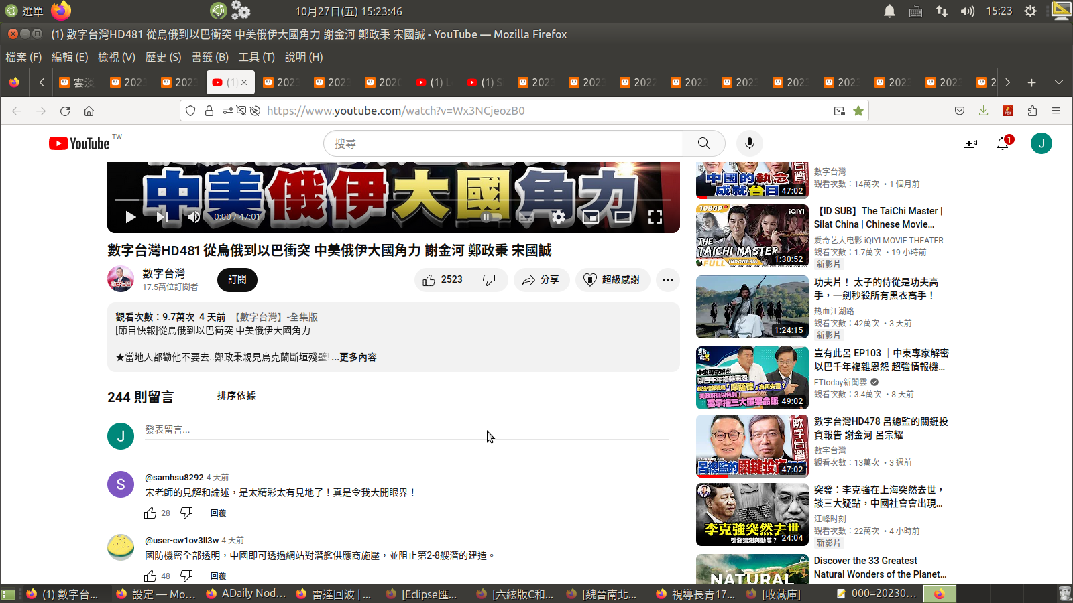Open 工具 (T) menu
This screenshot has height=603, width=1073.
click(257, 57)
